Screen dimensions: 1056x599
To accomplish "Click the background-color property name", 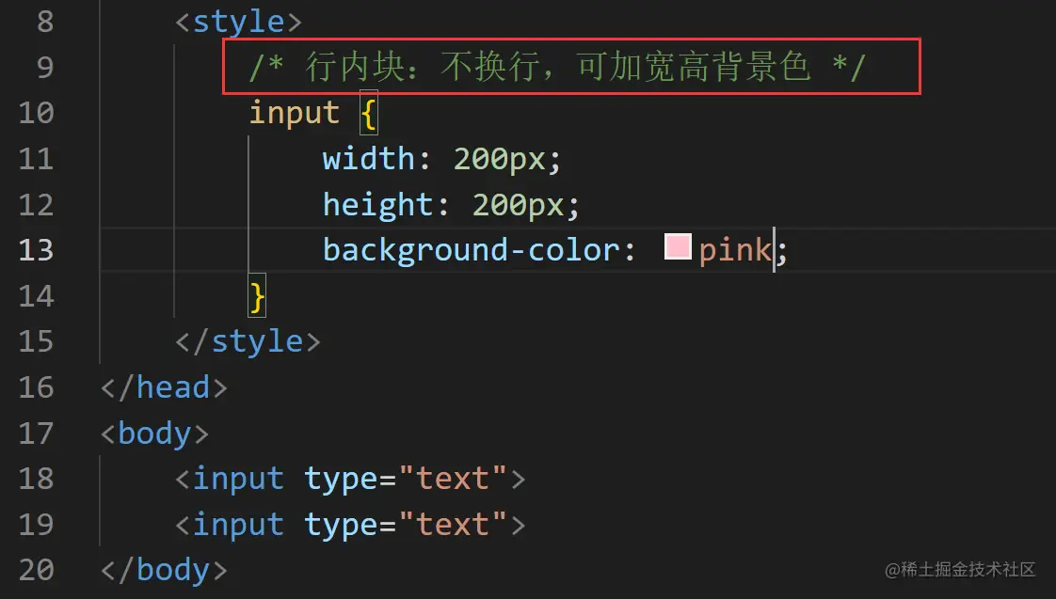I will [x=471, y=250].
